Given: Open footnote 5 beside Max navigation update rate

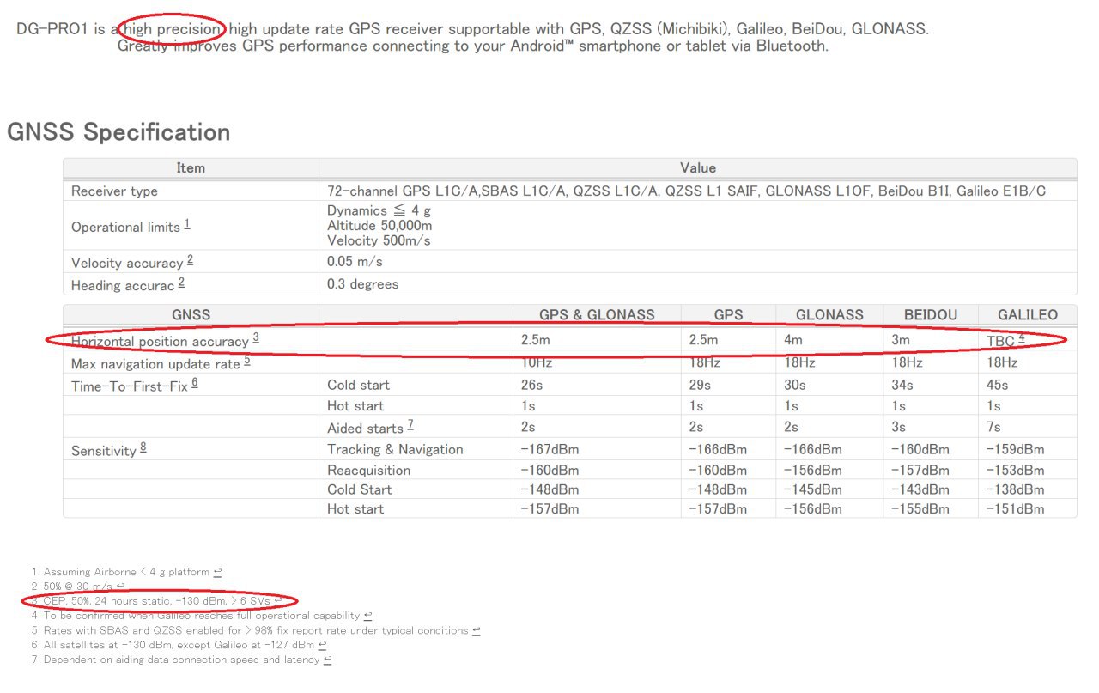Looking at the screenshot, I should click(x=246, y=362).
